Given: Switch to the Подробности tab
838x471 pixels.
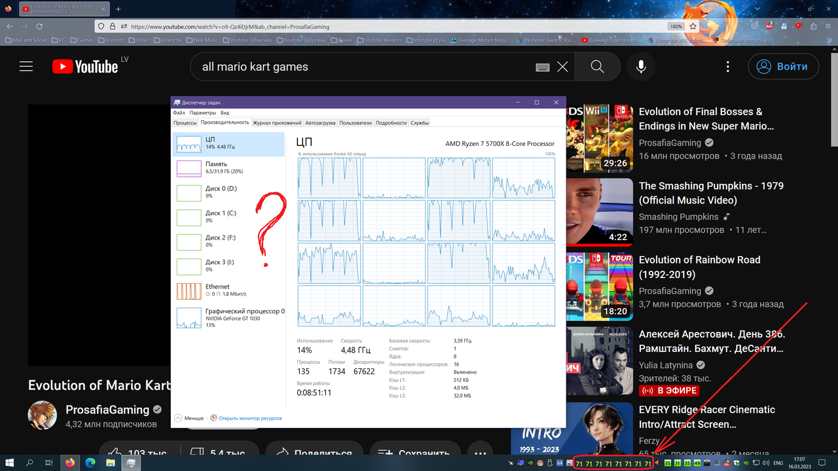Looking at the screenshot, I should point(392,122).
